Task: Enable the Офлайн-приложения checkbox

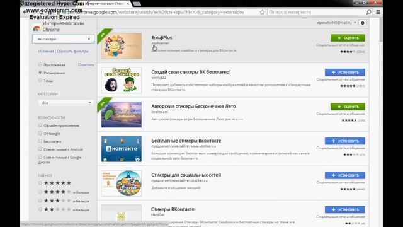Action: (40, 125)
